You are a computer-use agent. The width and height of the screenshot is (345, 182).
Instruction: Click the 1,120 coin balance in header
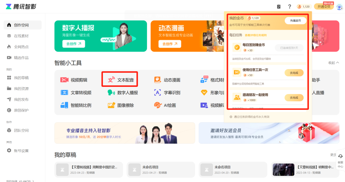(303, 7)
